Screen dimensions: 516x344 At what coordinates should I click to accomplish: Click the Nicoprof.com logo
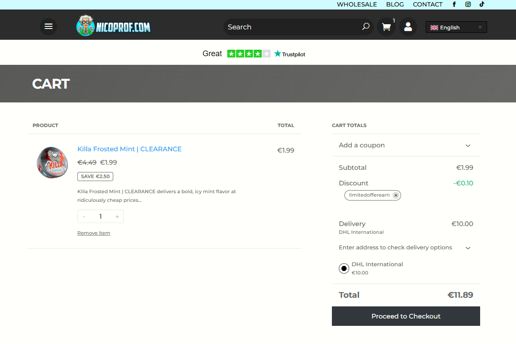[x=114, y=25]
